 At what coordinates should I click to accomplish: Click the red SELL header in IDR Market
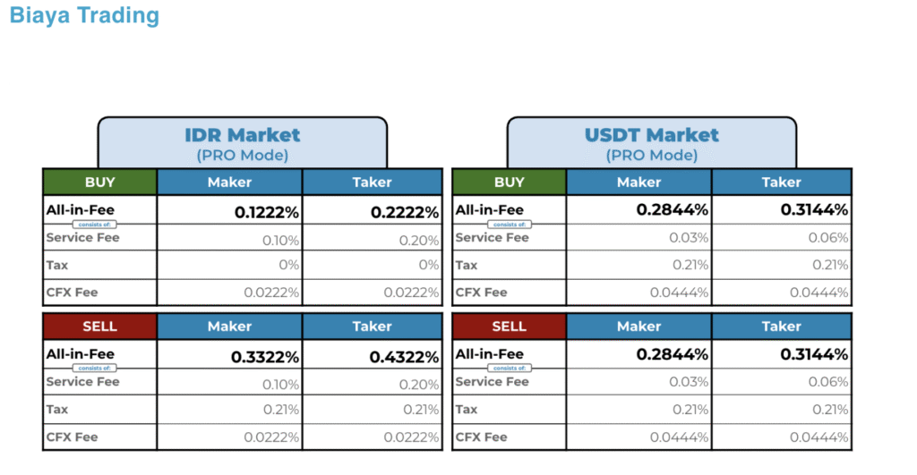[100, 327]
